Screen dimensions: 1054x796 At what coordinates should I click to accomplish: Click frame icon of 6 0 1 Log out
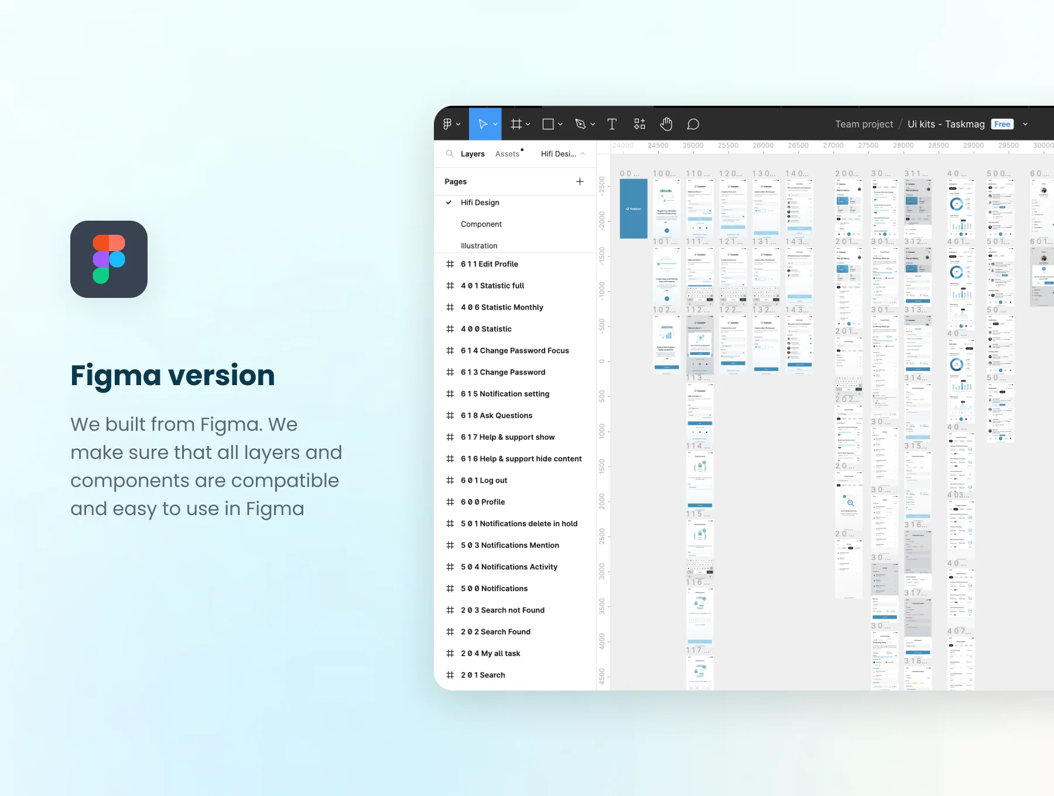[x=450, y=481]
